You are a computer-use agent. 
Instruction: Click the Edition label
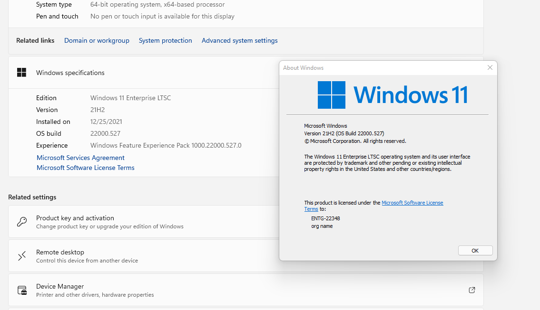pyautogui.click(x=46, y=98)
